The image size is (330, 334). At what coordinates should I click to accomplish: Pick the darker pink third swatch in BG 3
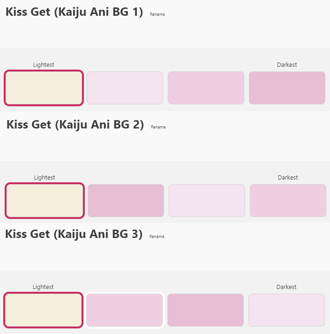(205, 310)
